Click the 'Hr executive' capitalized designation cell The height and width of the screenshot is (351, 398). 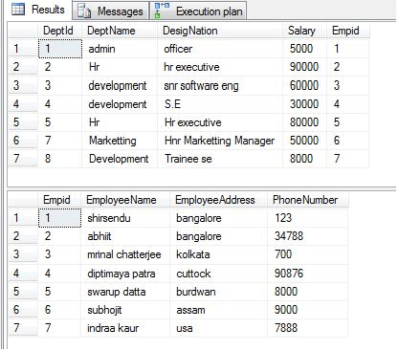pos(220,122)
